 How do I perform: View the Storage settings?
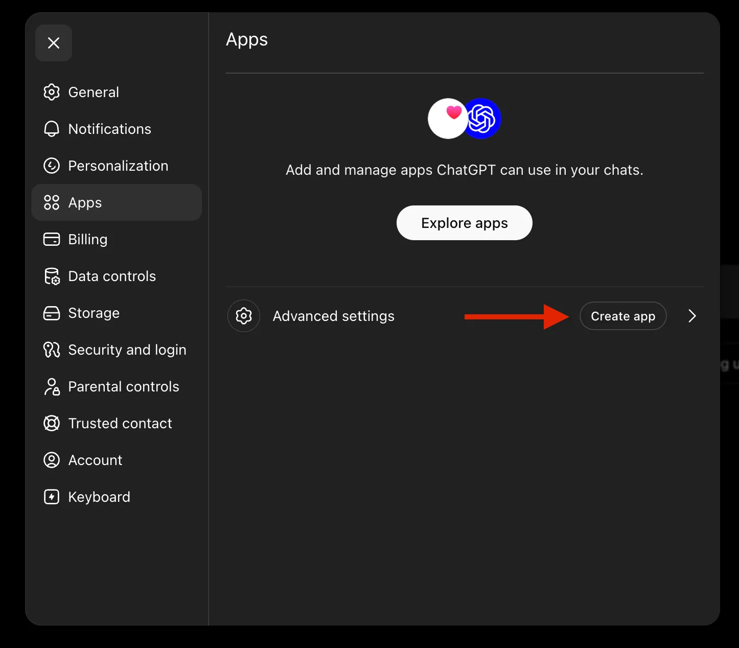pyautogui.click(x=117, y=313)
